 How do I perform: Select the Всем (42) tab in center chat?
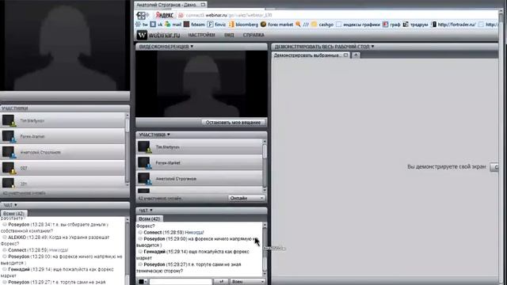pos(149,218)
